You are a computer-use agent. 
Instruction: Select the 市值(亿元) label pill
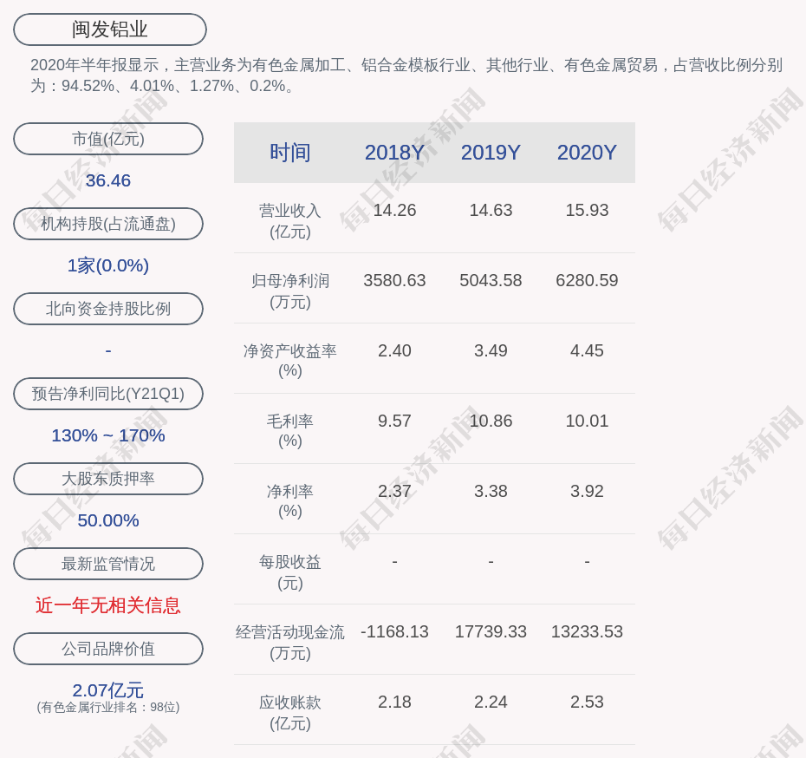point(108,139)
